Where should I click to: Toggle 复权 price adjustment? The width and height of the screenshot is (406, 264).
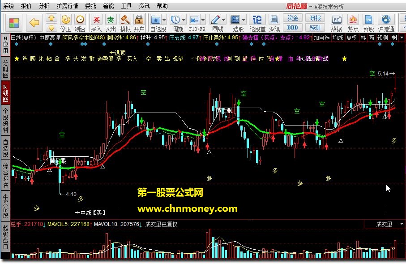coord(352,38)
